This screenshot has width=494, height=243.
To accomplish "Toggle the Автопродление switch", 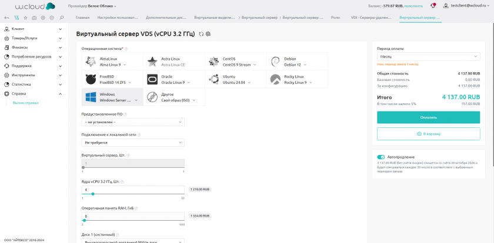I will click(381, 157).
